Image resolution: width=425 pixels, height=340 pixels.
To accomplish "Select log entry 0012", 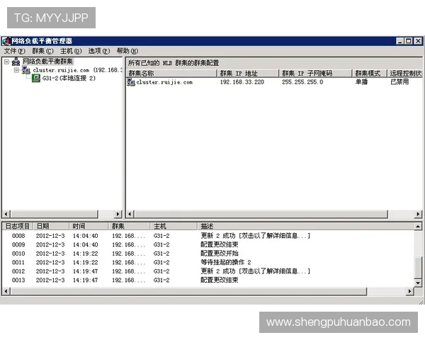I will (x=208, y=271).
